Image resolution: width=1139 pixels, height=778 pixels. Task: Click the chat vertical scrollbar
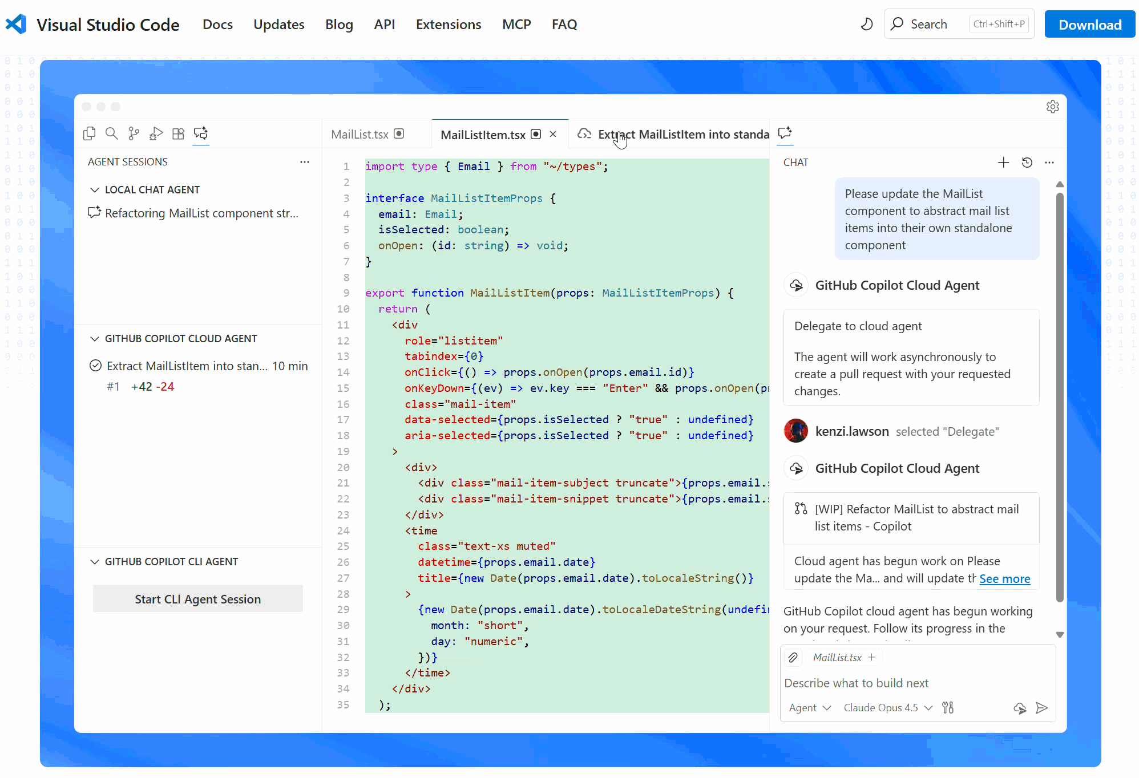pyautogui.click(x=1060, y=399)
